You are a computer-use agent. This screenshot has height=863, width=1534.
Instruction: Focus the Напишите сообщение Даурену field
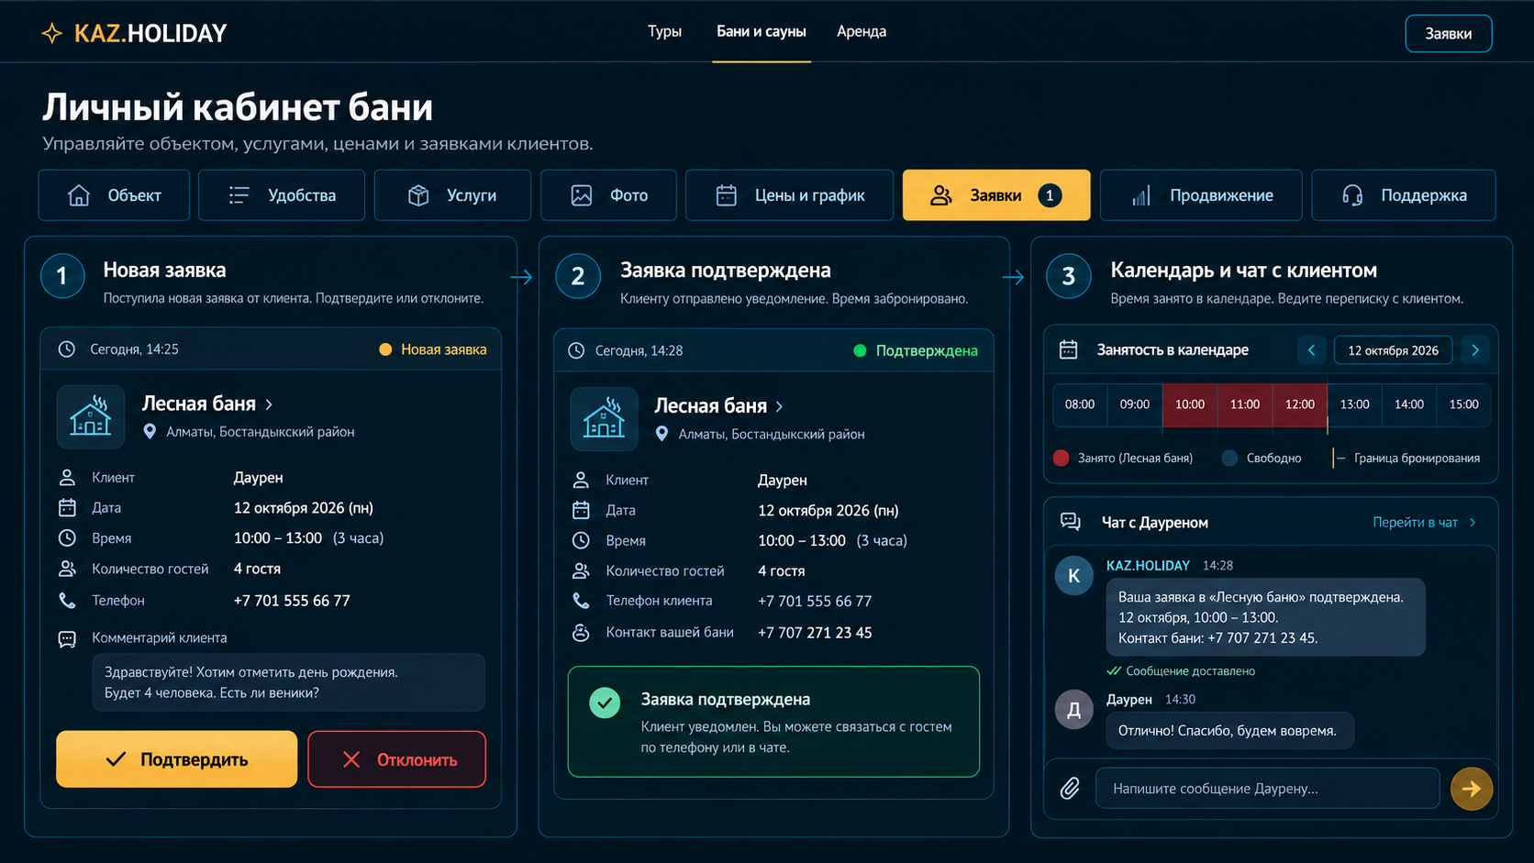point(1268,788)
